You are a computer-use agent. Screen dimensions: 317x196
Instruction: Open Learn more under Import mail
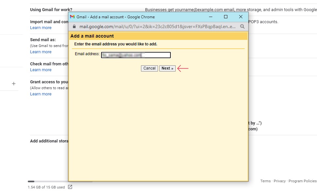(x=41, y=28)
